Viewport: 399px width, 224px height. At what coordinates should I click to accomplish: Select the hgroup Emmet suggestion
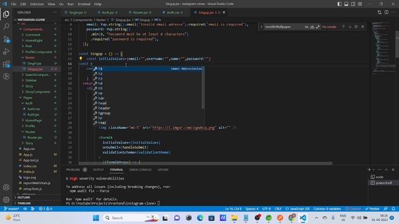tap(104, 113)
